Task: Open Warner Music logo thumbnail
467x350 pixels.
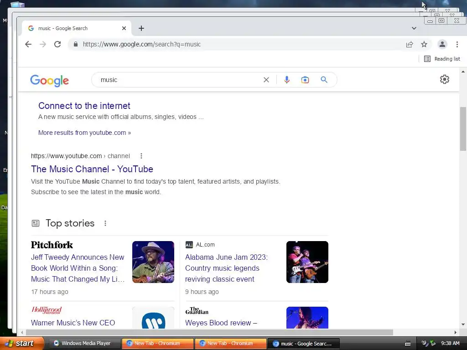Action: pyautogui.click(x=153, y=318)
